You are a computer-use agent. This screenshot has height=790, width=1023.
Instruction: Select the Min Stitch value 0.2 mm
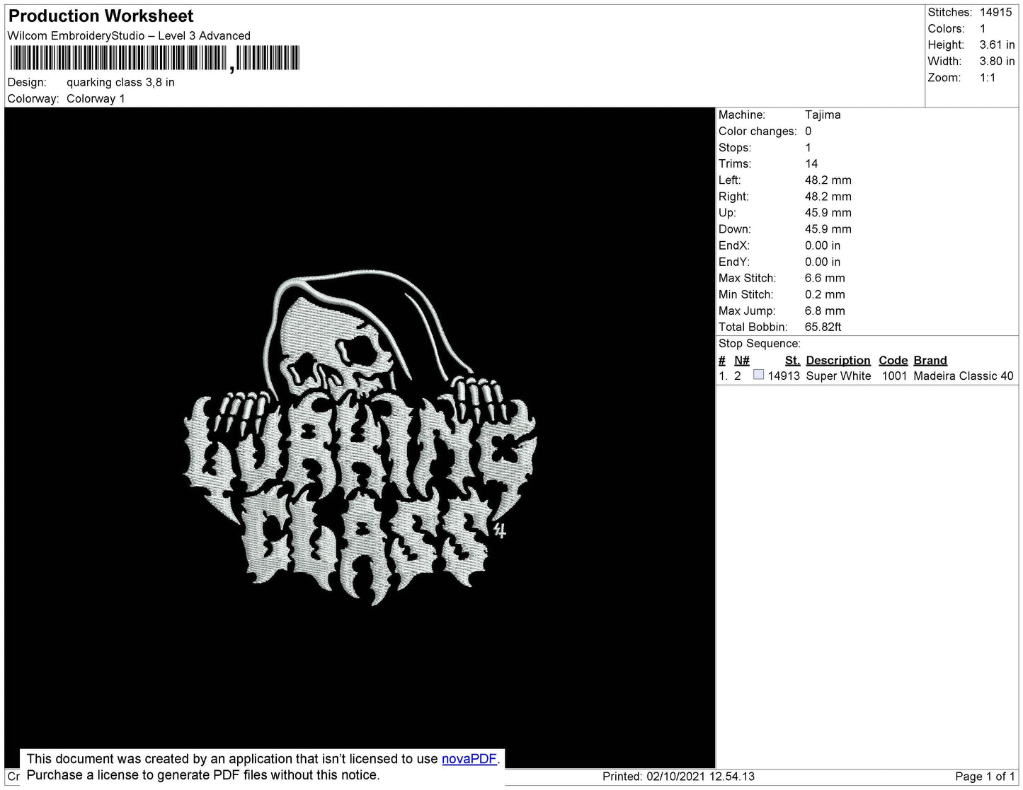point(825,294)
